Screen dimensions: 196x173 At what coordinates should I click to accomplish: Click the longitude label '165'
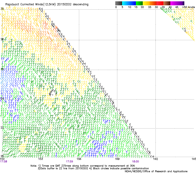[x=194, y=159]
